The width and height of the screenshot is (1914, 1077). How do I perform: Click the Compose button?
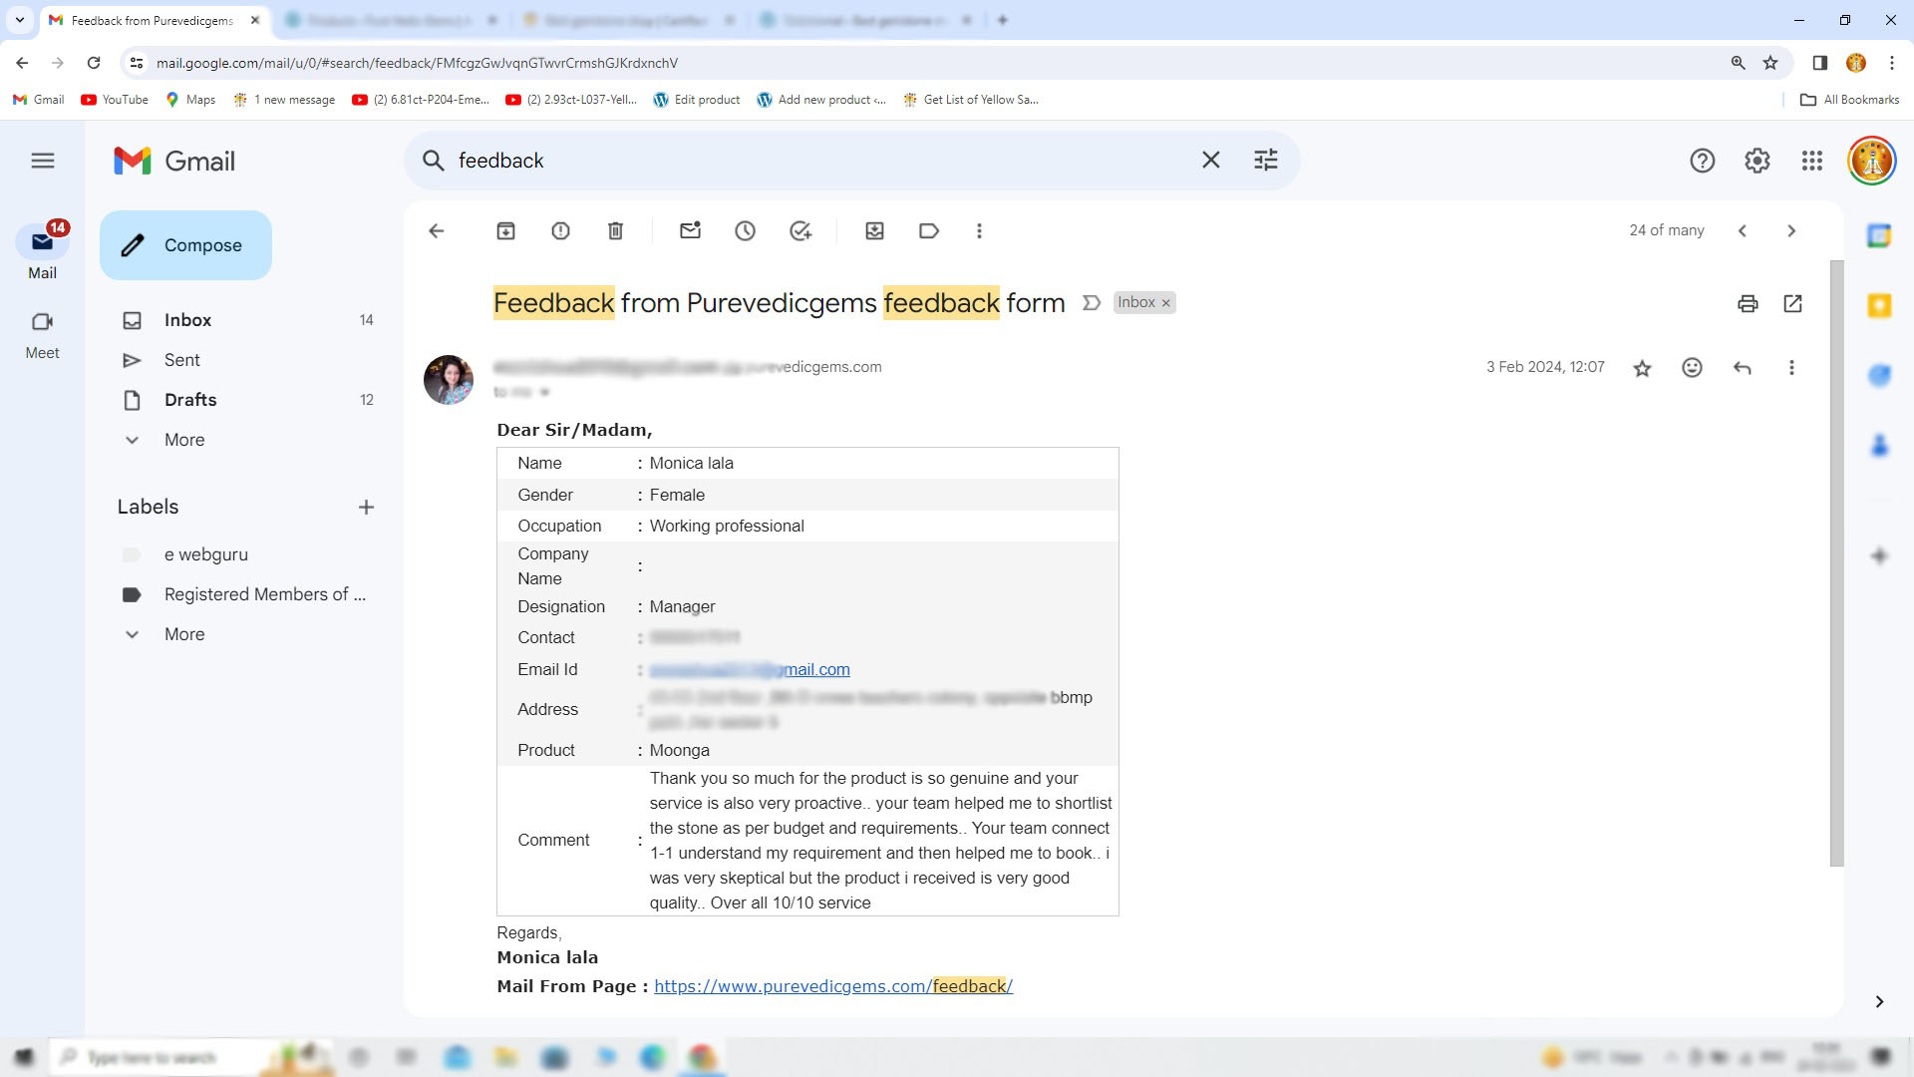point(185,245)
